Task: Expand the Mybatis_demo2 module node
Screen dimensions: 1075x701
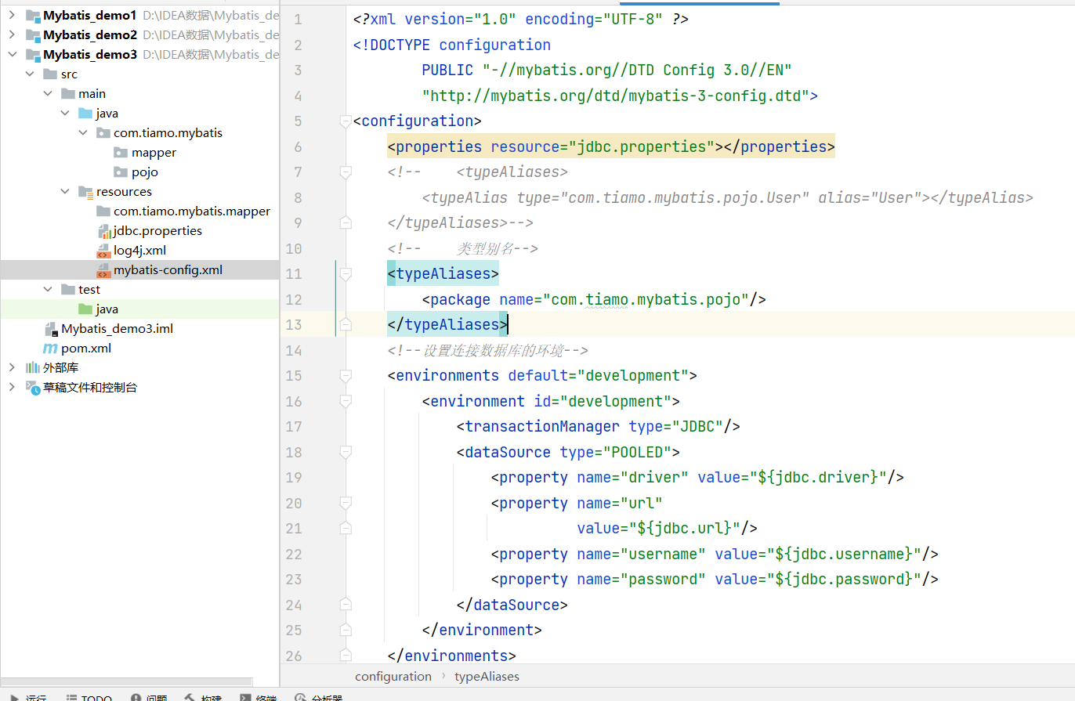Action: point(12,35)
